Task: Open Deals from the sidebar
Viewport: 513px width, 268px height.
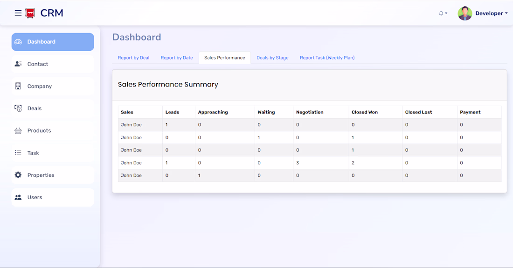Action: [x=53, y=108]
